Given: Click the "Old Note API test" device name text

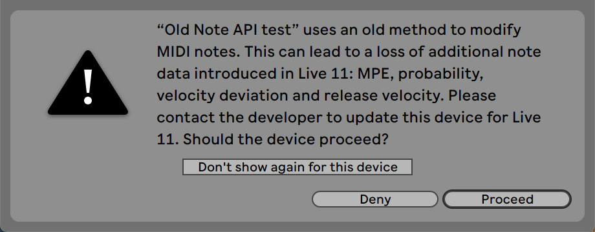Looking at the screenshot, I should 228,30.
